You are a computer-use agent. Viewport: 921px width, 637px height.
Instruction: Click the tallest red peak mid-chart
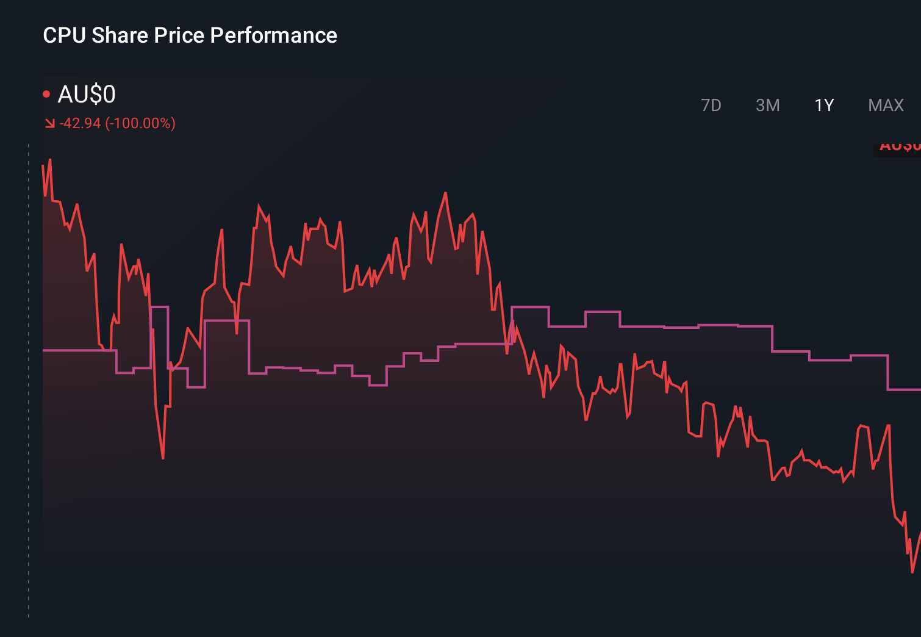click(446, 193)
